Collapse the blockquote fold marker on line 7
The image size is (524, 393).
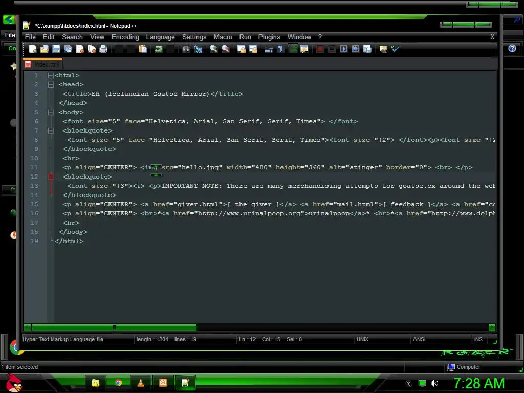pos(51,130)
